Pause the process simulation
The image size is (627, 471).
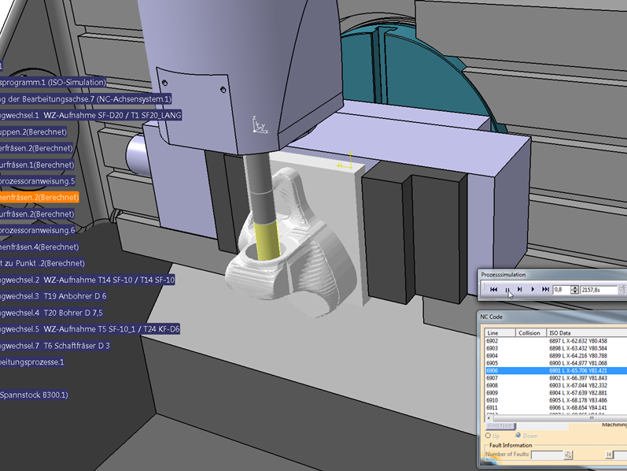507,290
